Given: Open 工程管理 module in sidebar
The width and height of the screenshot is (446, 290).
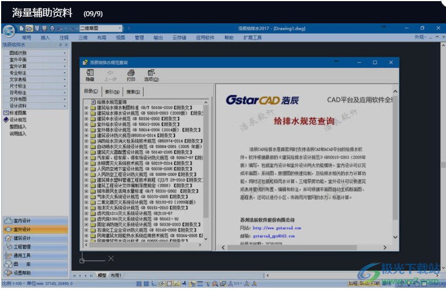Looking at the screenshot, I should [36, 247].
